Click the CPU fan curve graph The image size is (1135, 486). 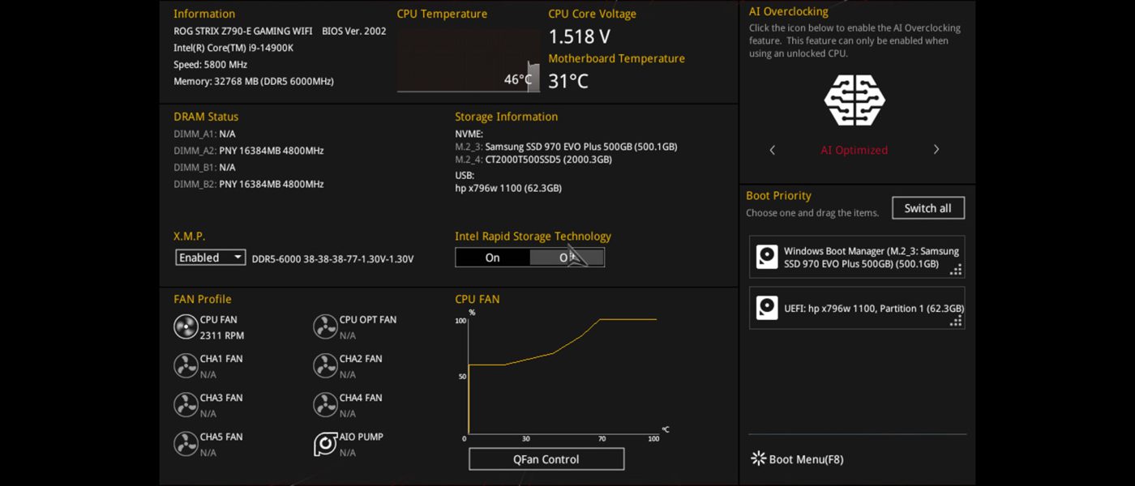coord(563,377)
